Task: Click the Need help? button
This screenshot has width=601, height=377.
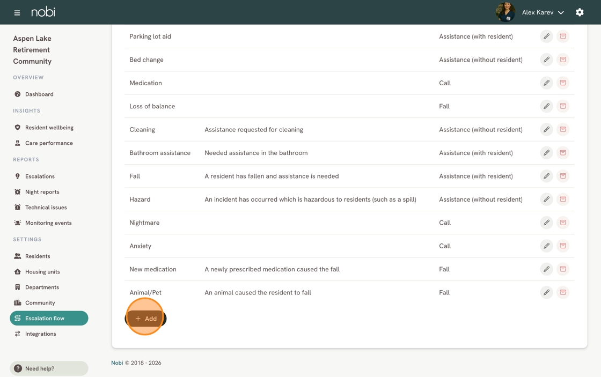Action: pyautogui.click(x=49, y=368)
